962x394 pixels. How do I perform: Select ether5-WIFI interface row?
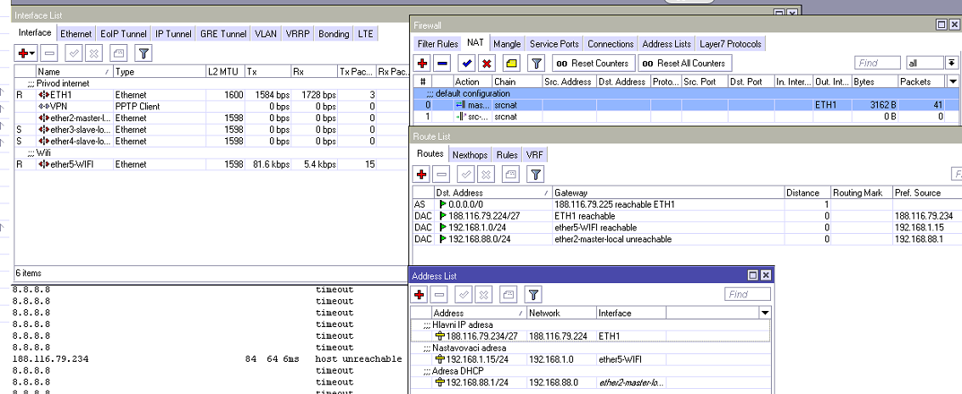click(x=211, y=164)
